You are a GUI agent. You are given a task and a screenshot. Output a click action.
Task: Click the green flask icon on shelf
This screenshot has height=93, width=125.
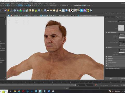(21, 11)
